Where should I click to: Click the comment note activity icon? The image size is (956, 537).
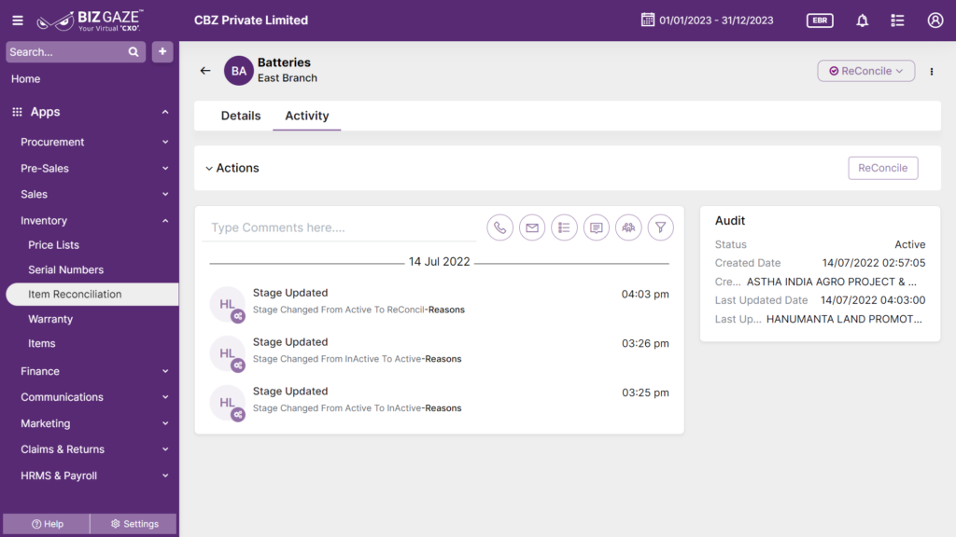(597, 227)
